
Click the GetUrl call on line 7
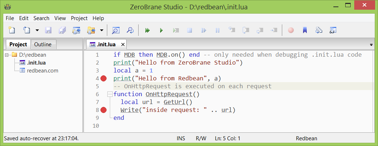[174, 102]
